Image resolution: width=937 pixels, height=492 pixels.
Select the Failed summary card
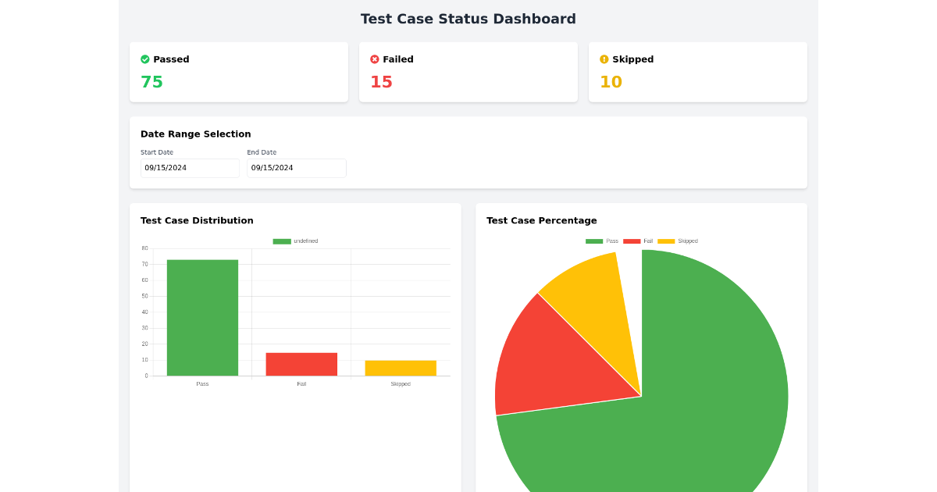(468, 72)
